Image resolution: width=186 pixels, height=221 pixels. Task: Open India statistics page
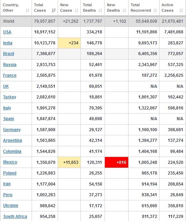click(8, 43)
